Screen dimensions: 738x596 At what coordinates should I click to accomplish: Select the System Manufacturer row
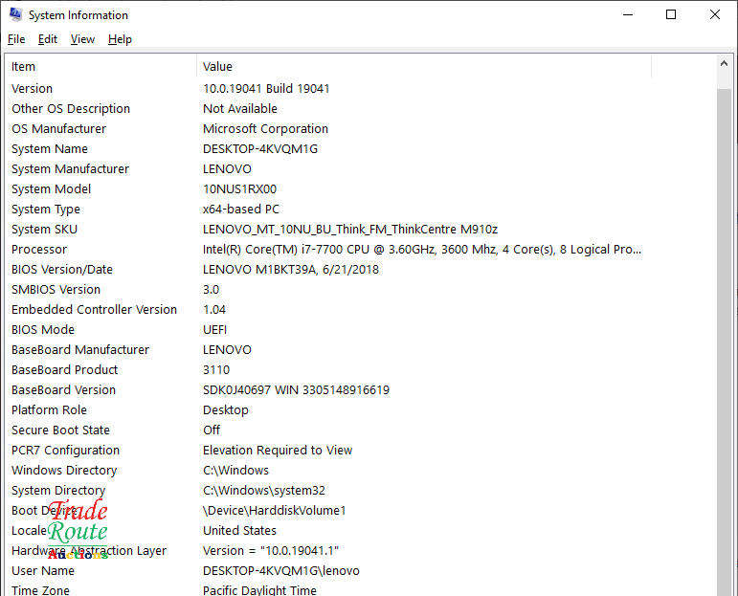click(x=70, y=169)
